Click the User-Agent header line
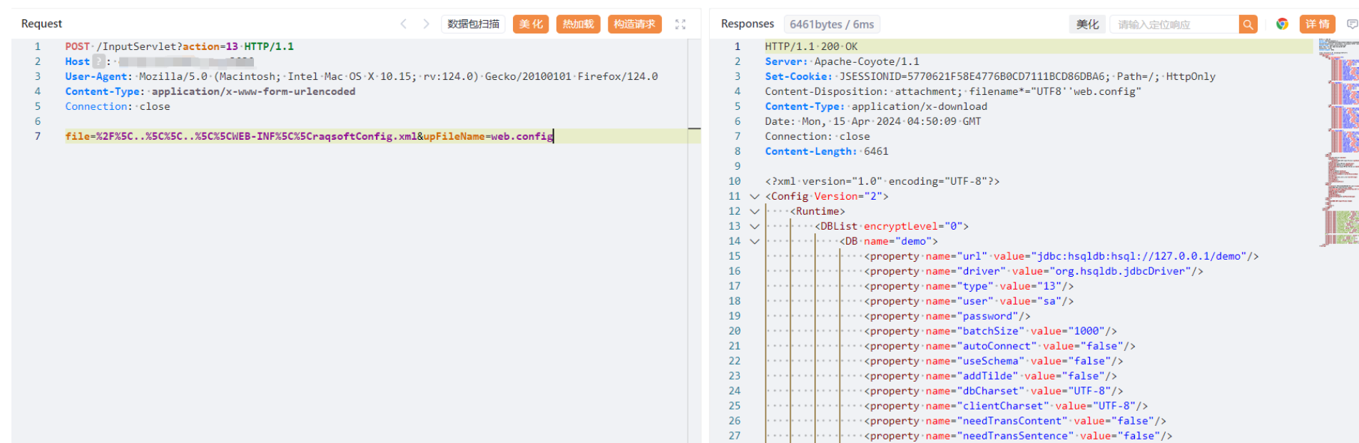The image size is (1359, 443). (x=361, y=76)
